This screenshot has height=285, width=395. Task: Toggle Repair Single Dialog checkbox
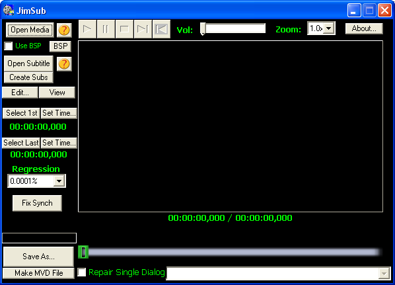click(82, 272)
